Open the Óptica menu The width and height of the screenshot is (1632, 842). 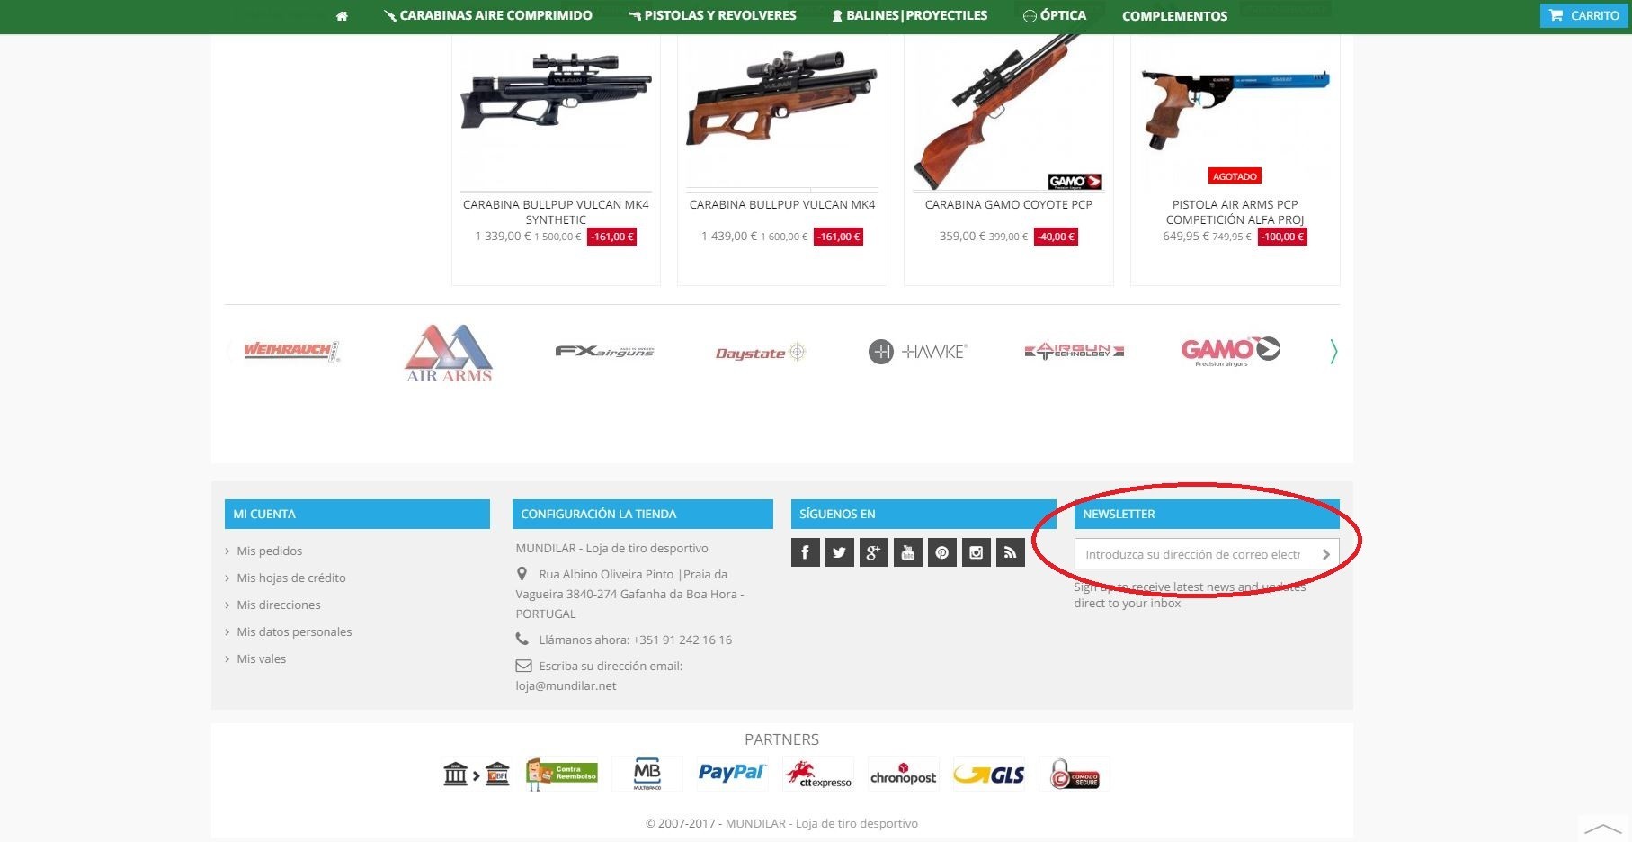pos(1055,15)
